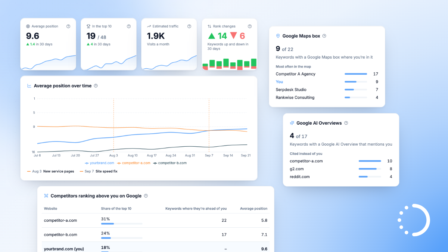Click the help icon beside Average position
The height and width of the screenshot is (252, 448).
pos(68,27)
